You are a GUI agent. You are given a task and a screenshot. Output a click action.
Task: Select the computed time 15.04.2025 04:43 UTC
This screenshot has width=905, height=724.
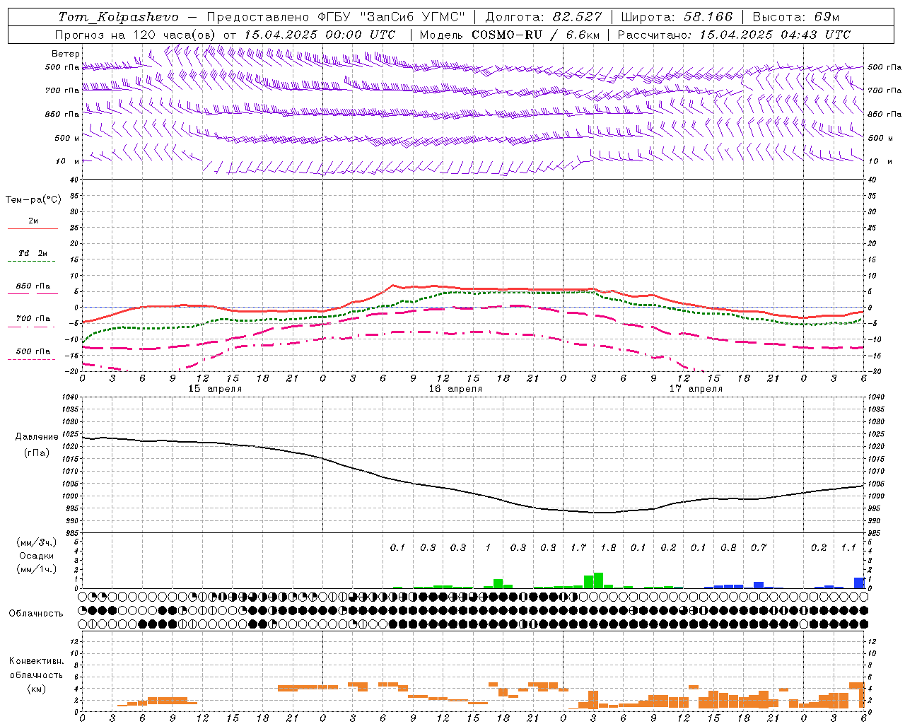click(775, 35)
